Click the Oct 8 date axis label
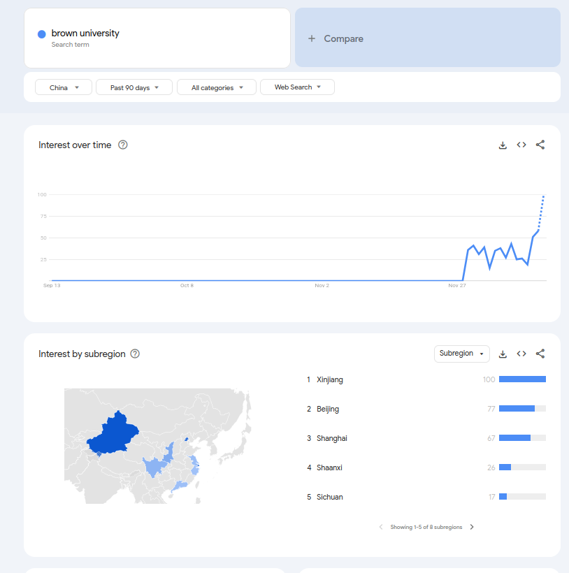The width and height of the screenshot is (569, 573). (x=187, y=285)
